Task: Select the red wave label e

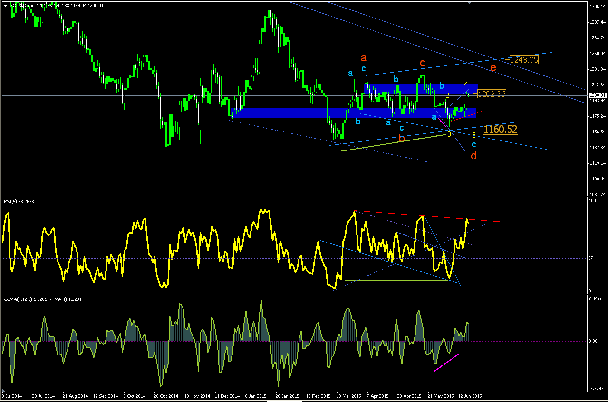Action: click(493, 68)
